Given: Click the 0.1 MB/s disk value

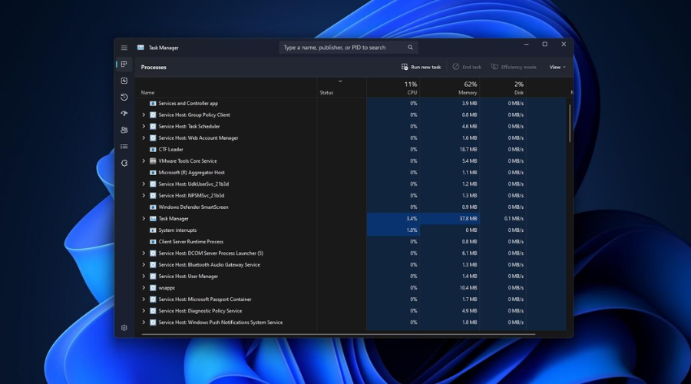Looking at the screenshot, I should pyautogui.click(x=514, y=219).
